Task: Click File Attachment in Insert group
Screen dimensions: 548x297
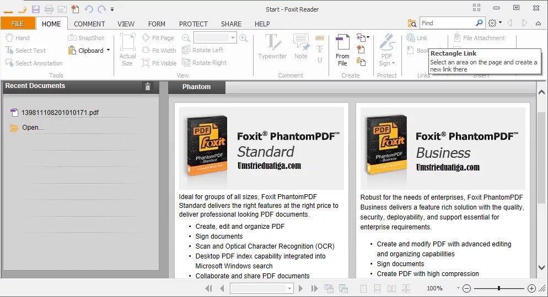Action: 480,37
